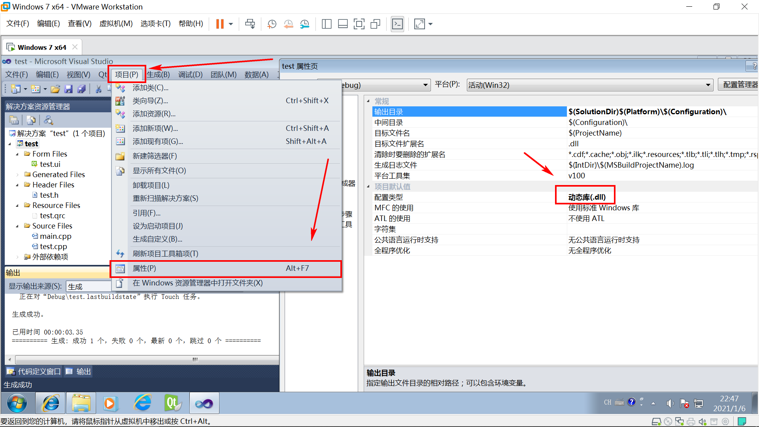Click the Windows Start orb button
This screenshot has height=427, width=759.
pyautogui.click(x=17, y=403)
